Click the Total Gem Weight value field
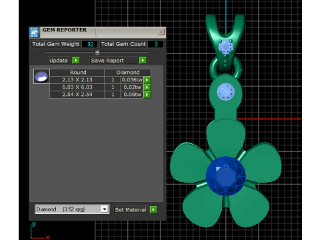The height and width of the screenshot is (240, 320). tap(90, 44)
